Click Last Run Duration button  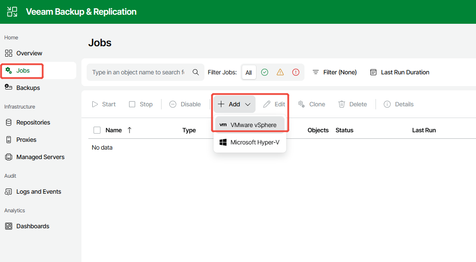tap(399, 72)
